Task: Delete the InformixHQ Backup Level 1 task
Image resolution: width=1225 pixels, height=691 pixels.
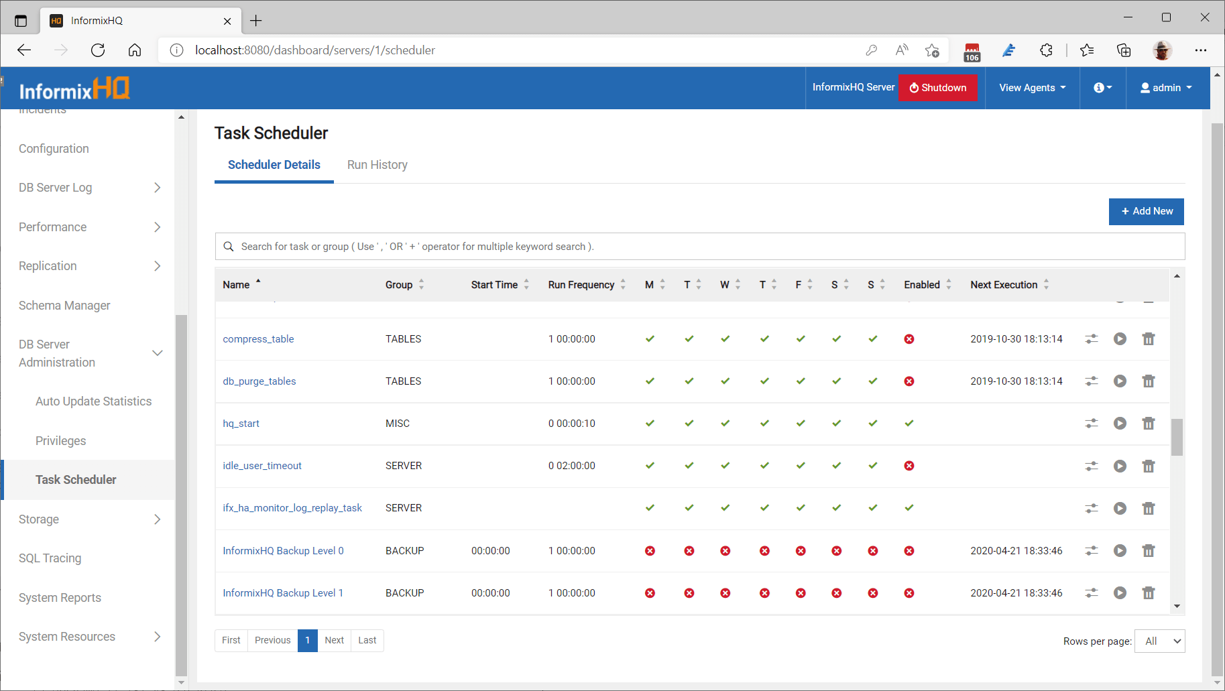Action: (1149, 593)
